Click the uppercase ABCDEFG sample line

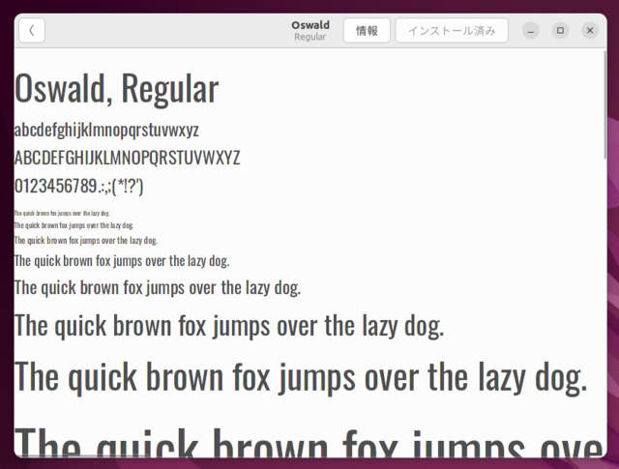[127, 158]
